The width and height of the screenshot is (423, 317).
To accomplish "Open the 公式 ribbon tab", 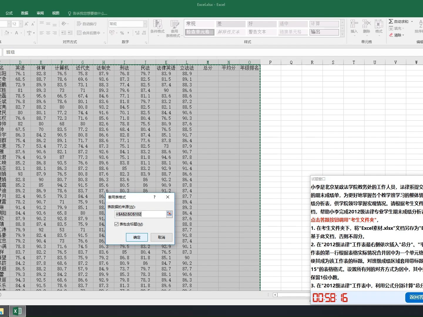I will click(x=9, y=13).
